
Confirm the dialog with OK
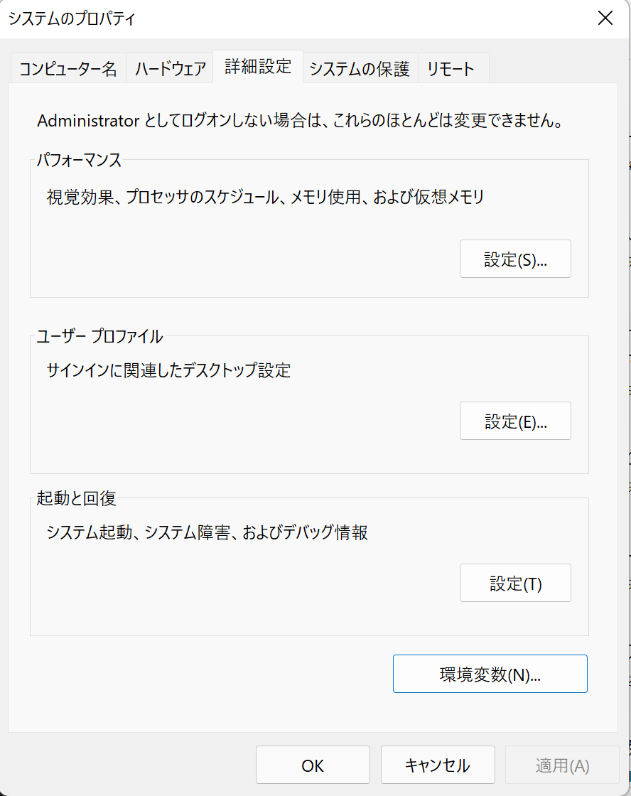tap(313, 765)
